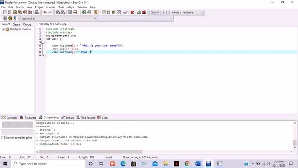This screenshot has height=168, width=298.
Task: Click the Print toolbar icon
Action: 37,13
